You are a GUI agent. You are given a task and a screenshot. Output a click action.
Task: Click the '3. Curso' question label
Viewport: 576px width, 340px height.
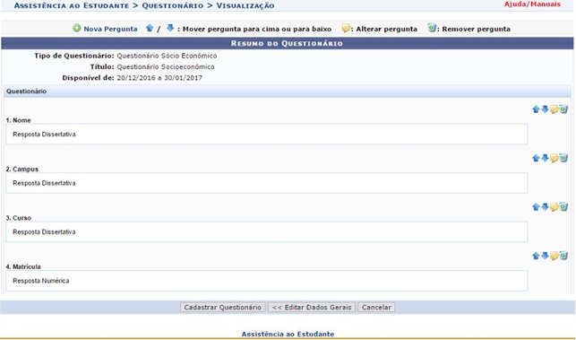19,218
